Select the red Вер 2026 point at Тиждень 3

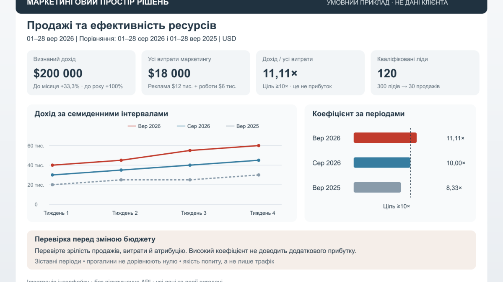190,150
